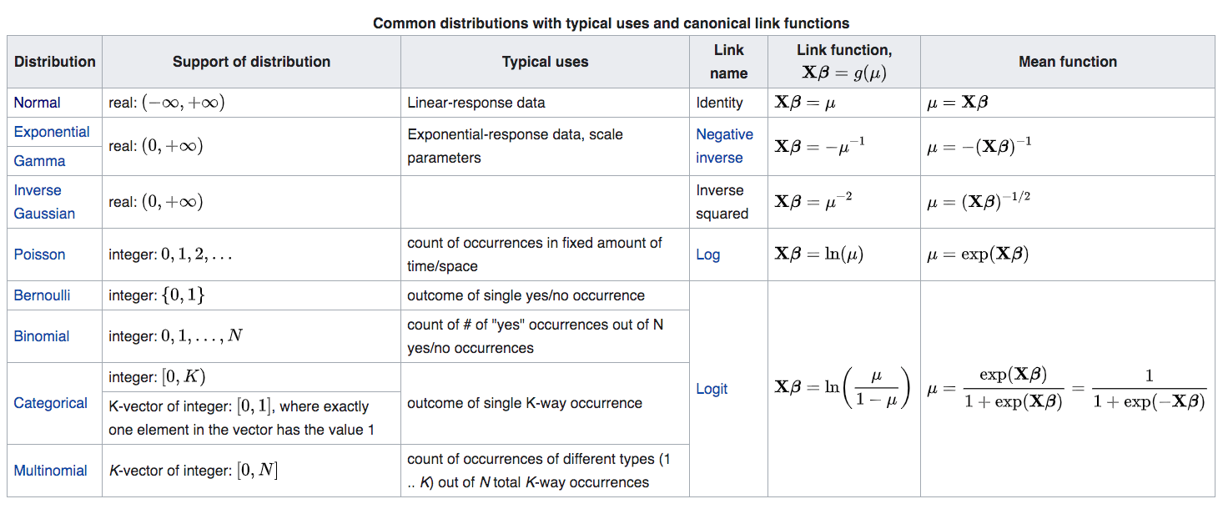Open the Log link name
The width and height of the screenshot is (1223, 509).
pos(707,254)
